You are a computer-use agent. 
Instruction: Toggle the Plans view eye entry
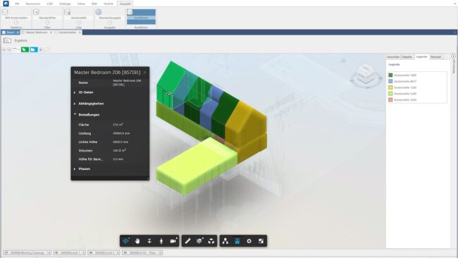point(142,253)
